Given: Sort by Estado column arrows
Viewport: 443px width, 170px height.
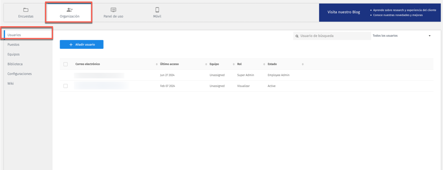Looking at the screenshot, I should pyautogui.click(x=303, y=64).
